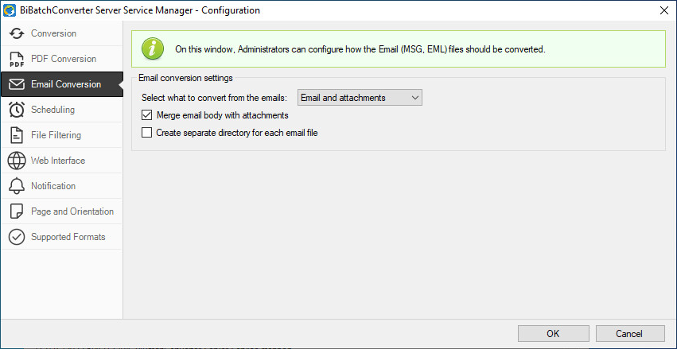This screenshot has width=677, height=349.
Task: Click the 'Email conversion settings' group title
Action: [185, 78]
